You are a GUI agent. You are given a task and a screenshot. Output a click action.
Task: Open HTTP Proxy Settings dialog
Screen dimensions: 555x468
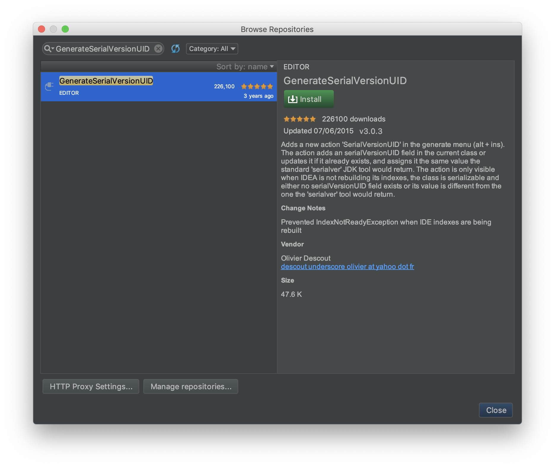coord(91,386)
